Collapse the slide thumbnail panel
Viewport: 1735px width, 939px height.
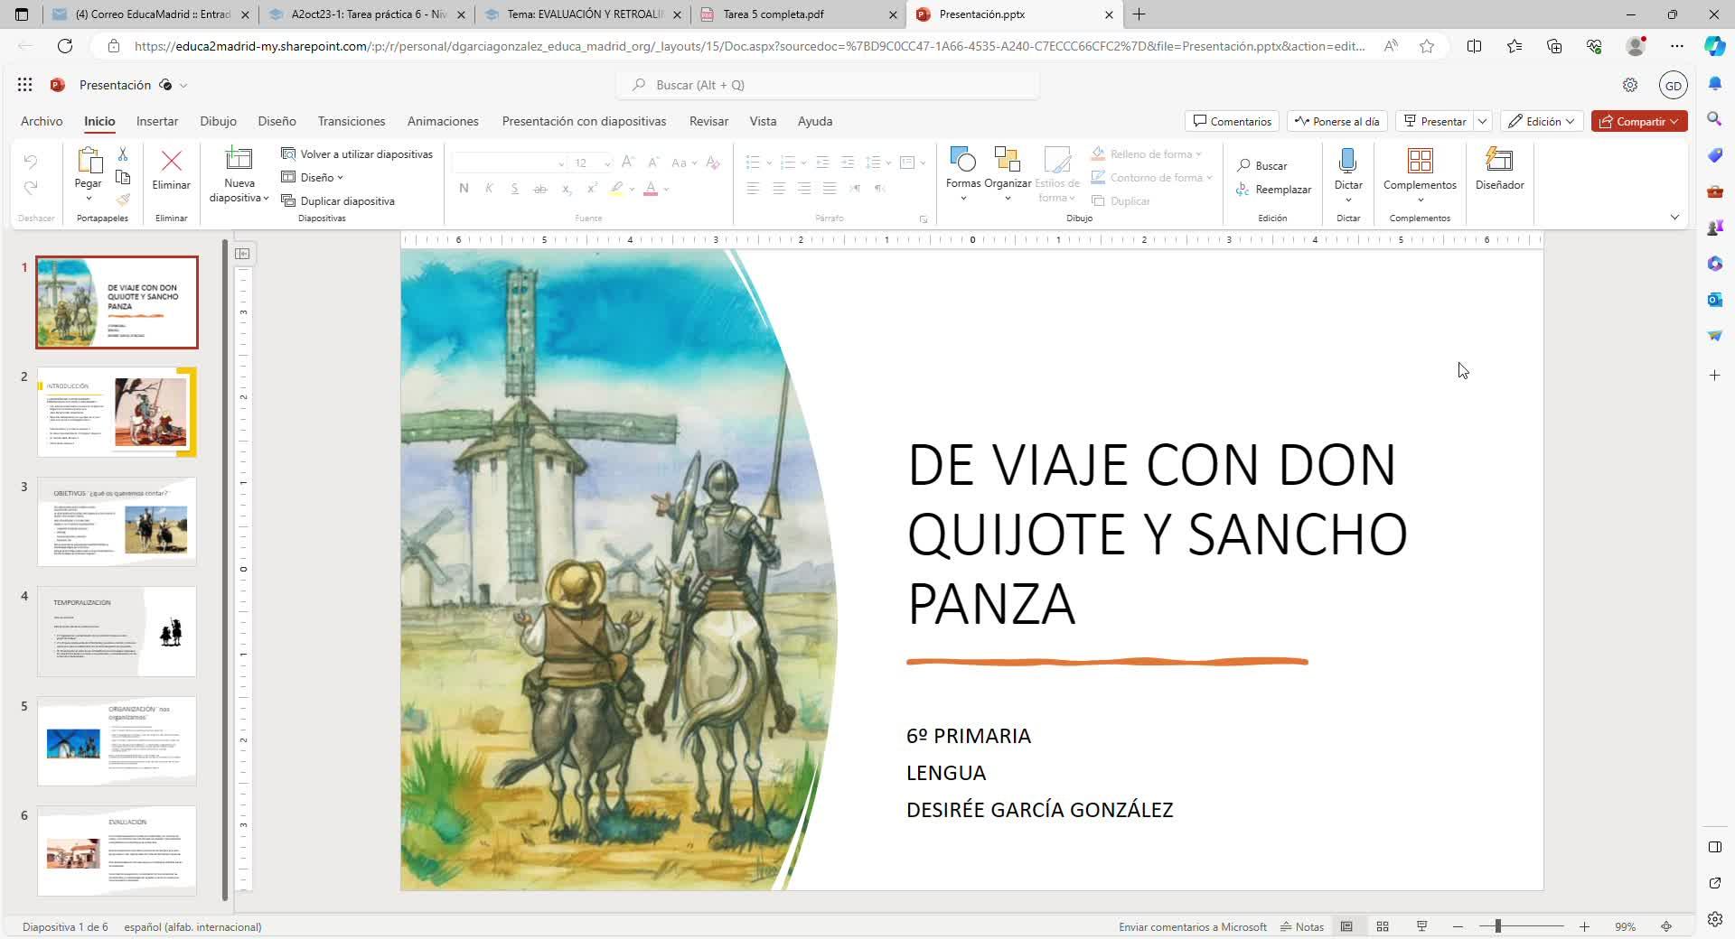pyautogui.click(x=242, y=254)
